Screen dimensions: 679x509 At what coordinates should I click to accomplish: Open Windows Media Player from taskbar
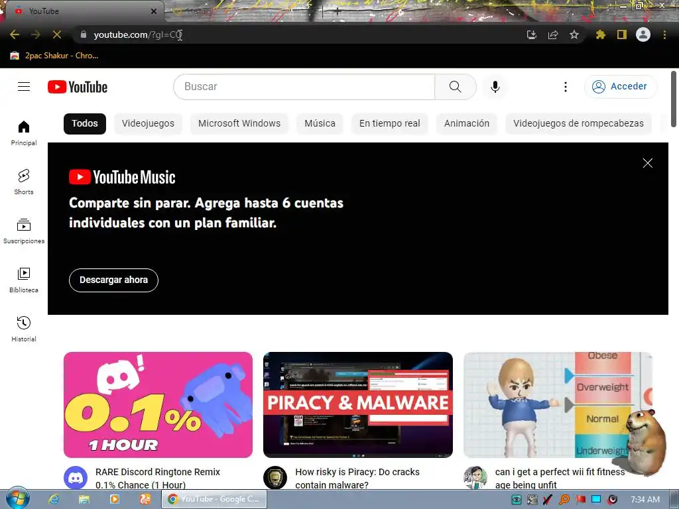(x=114, y=499)
